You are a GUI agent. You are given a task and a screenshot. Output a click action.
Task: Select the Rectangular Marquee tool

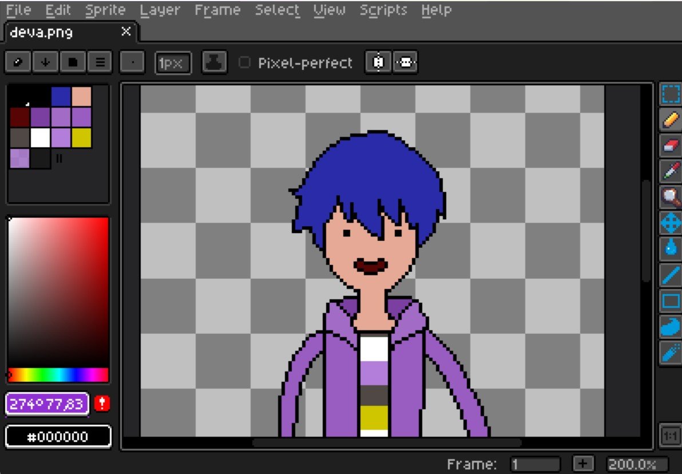click(x=670, y=94)
